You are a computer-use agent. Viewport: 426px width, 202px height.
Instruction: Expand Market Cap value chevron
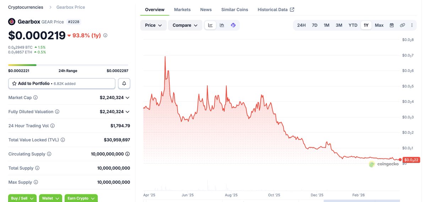[127, 97]
